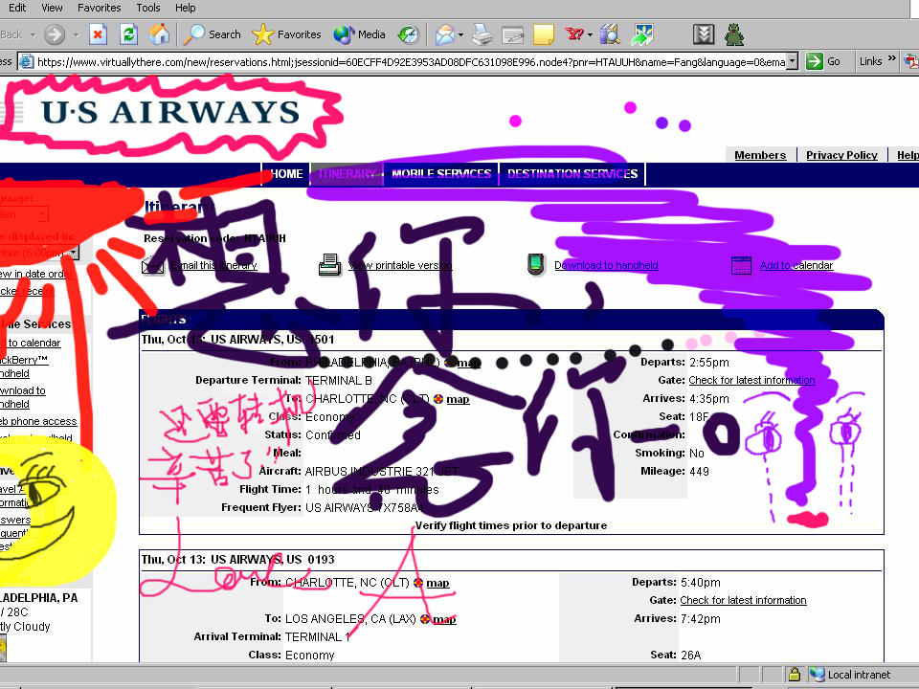
Task: Click the yellow note Discuss icon
Action: pos(544,34)
